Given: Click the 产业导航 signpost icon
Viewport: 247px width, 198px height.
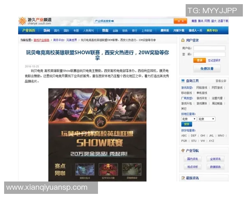Looking at the screenshot, I should click(x=183, y=151).
